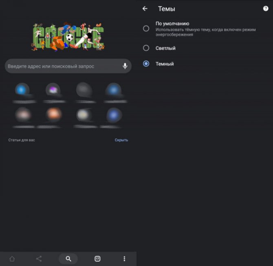The height and width of the screenshot is (266, 273).
Task: Tap the search magnifier button in toolbar
Action: click(68, 259)
